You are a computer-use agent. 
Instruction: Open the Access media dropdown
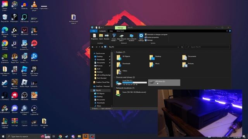point(114,37)
